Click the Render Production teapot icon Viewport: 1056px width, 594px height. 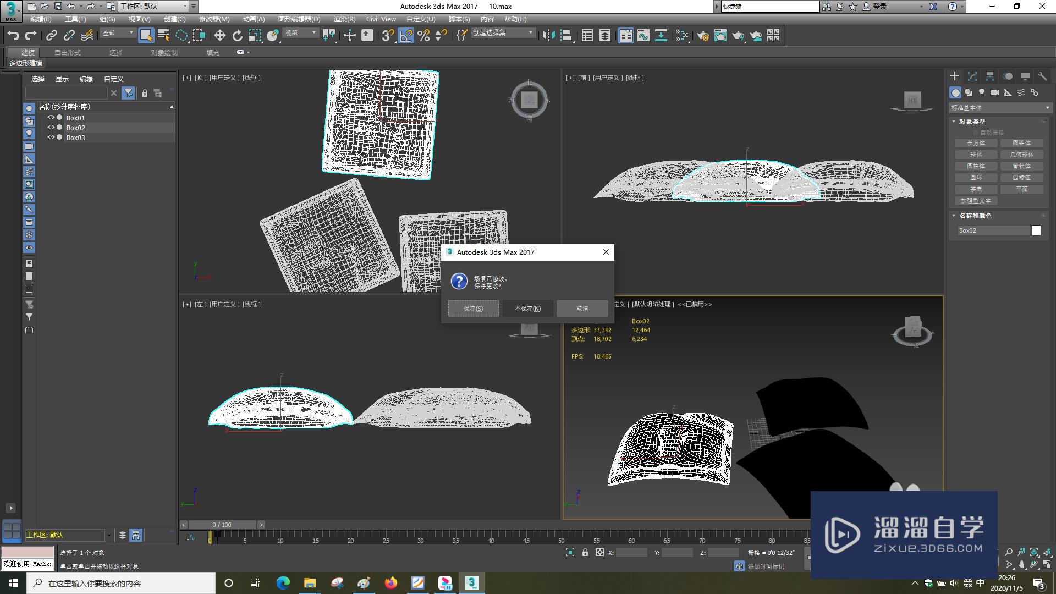738,36
